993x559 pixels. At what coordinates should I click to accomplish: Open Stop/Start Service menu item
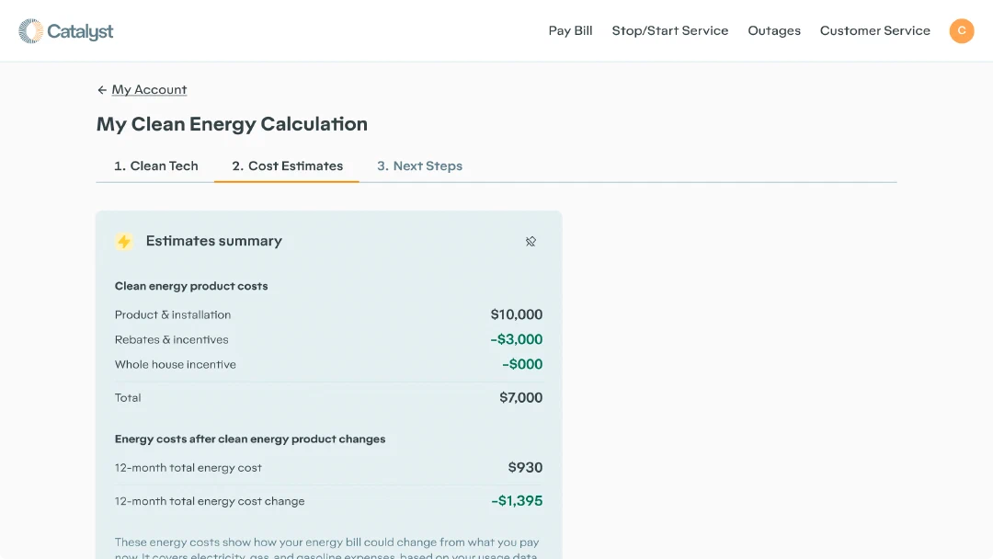pyautogui.click(x=670, y=30)
